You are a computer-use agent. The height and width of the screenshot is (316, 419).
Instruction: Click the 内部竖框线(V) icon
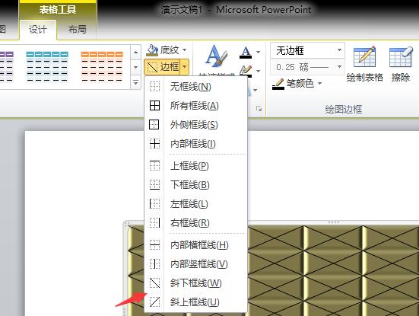154,264
